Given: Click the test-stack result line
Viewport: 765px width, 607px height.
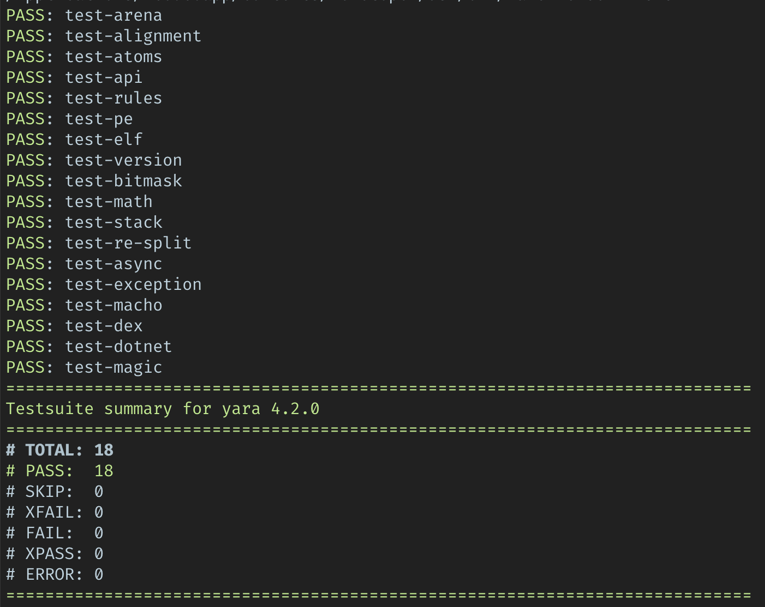Looking at the screenshot, I should (x=84, y=222).
